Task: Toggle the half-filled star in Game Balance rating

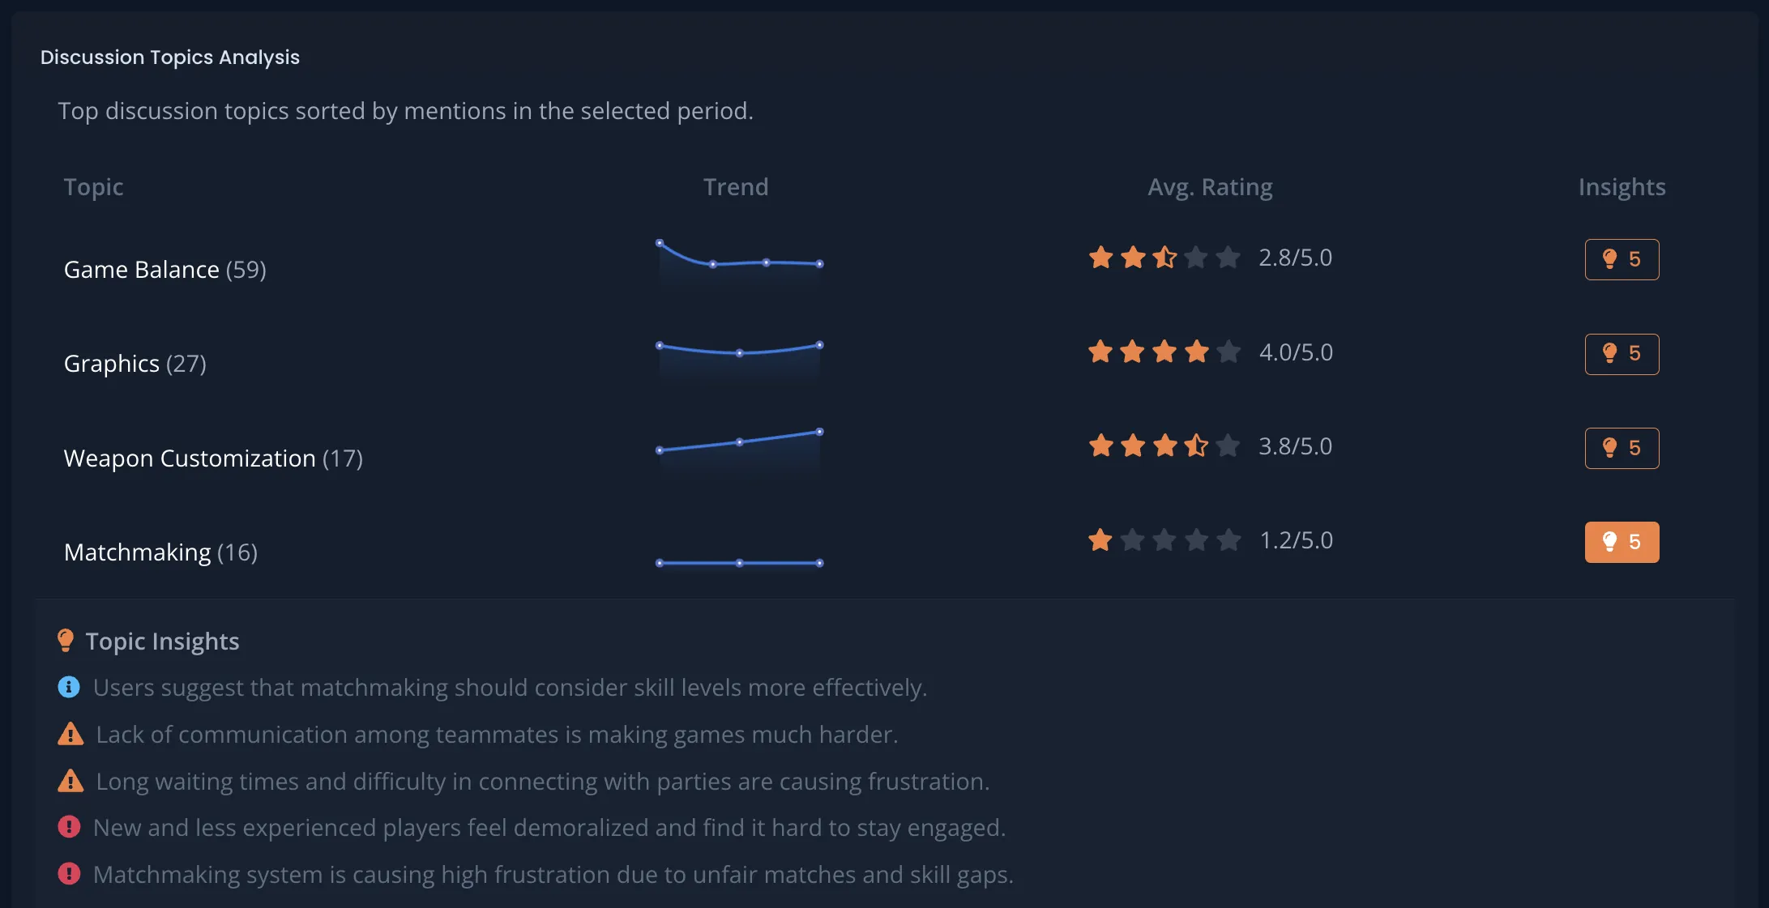Action: pyautogui.click(x=1164, y=257)
